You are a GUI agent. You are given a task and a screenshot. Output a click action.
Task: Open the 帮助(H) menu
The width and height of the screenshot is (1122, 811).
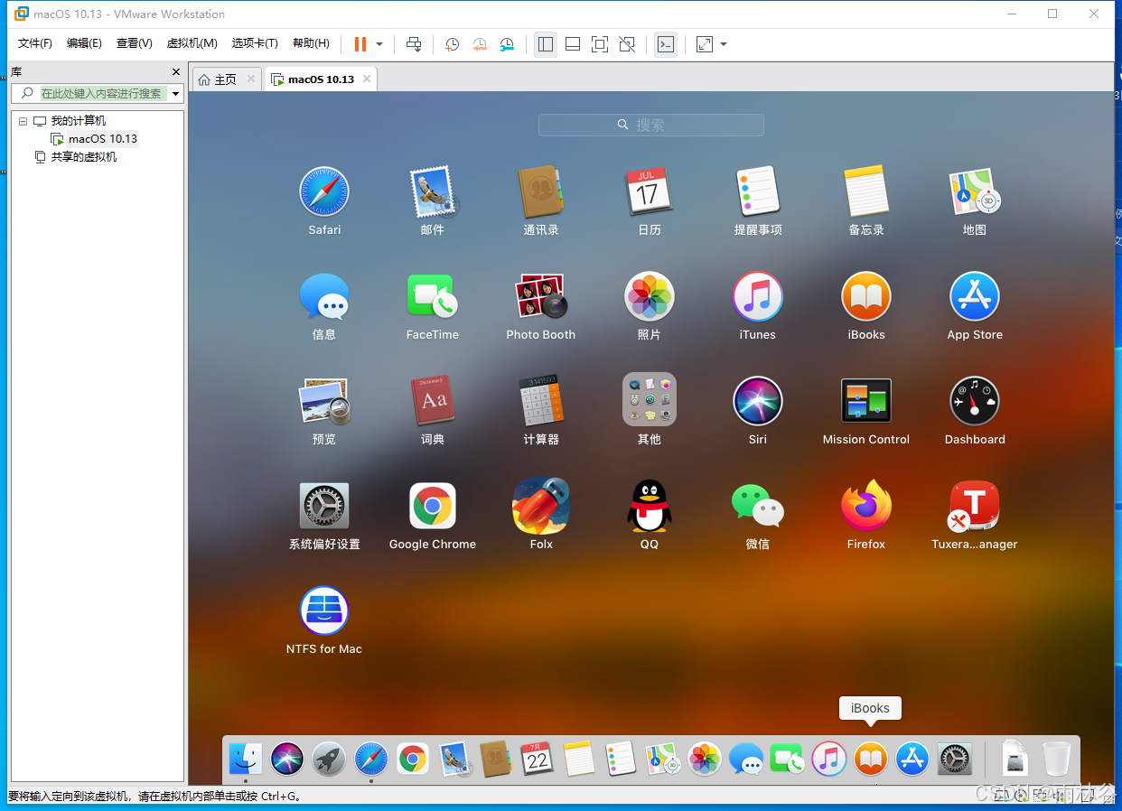coord(311,43)
